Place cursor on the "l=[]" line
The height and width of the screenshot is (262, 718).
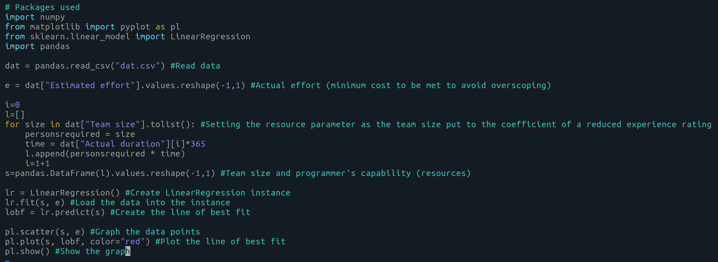click(15, 115)
